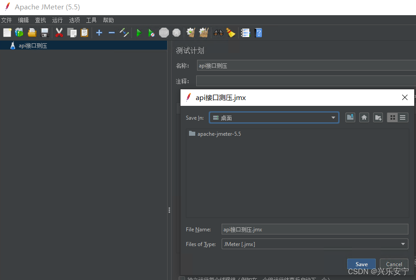Viewport: 416px width, 280px height.
Task: Open the Templates icon in toolbar
Action: click(x=19, y=33)
